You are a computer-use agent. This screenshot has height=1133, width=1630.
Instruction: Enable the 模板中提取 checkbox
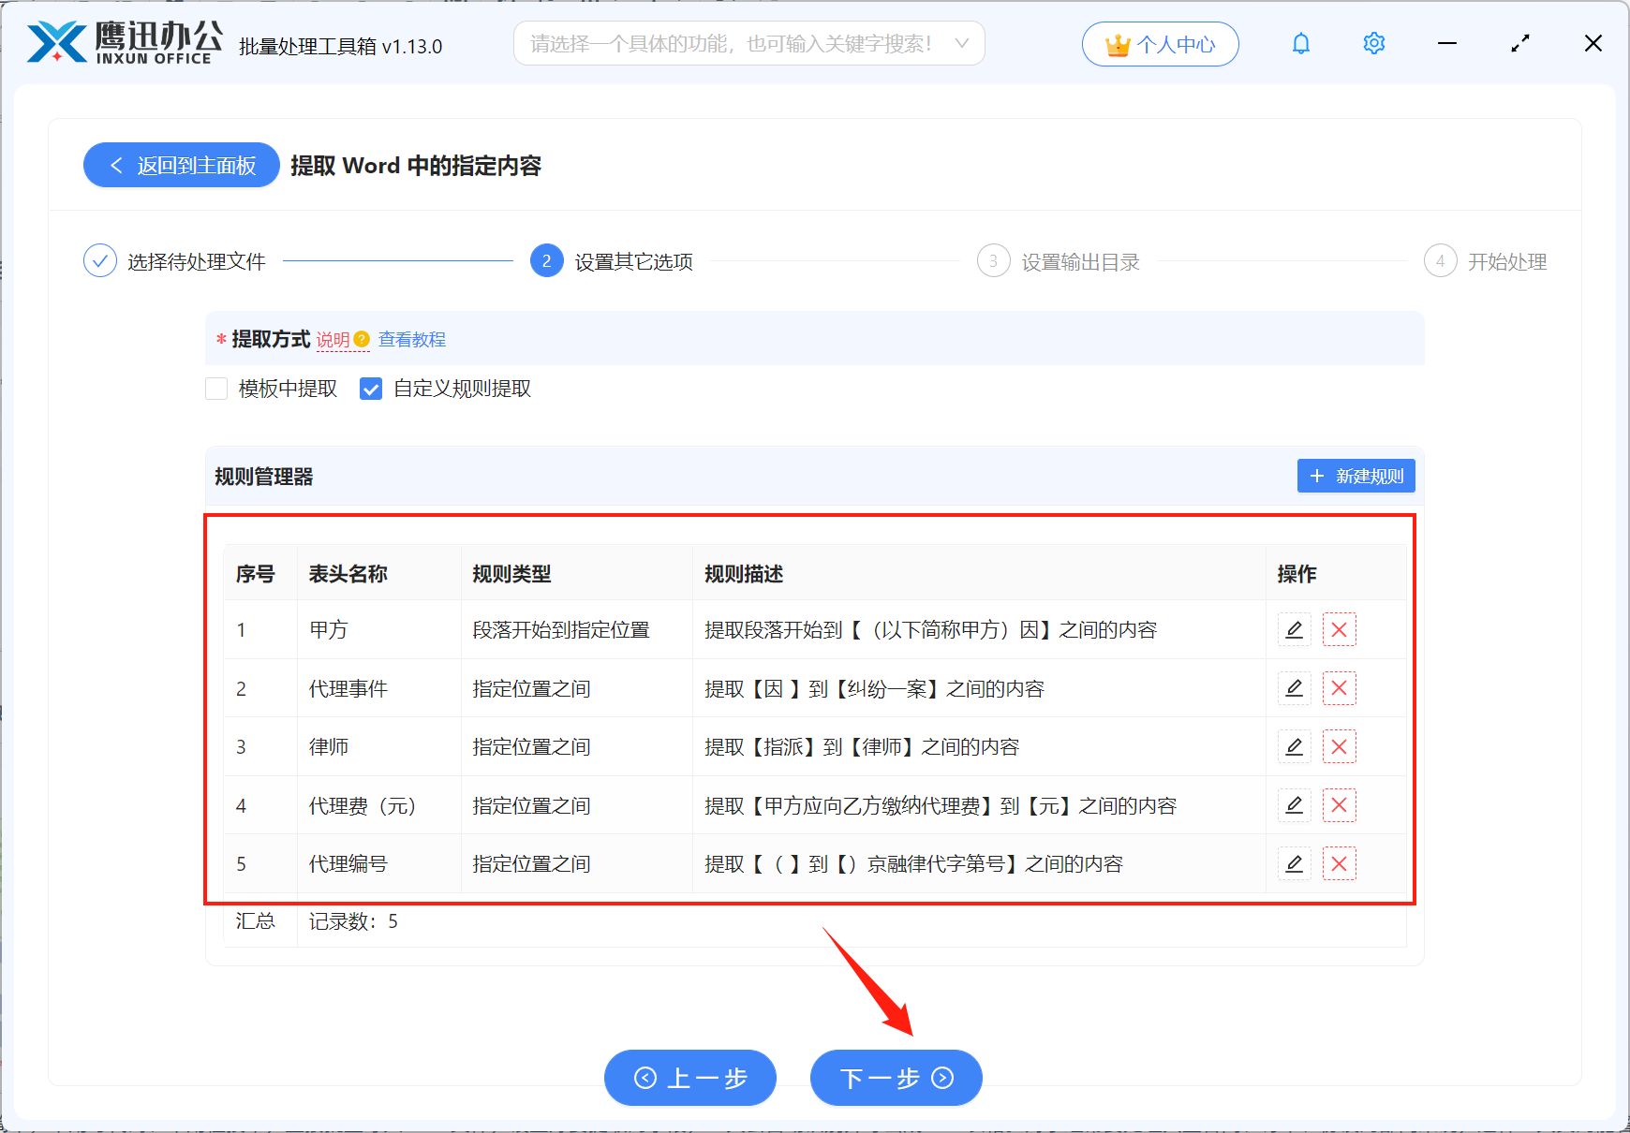(x=216, y=388)
